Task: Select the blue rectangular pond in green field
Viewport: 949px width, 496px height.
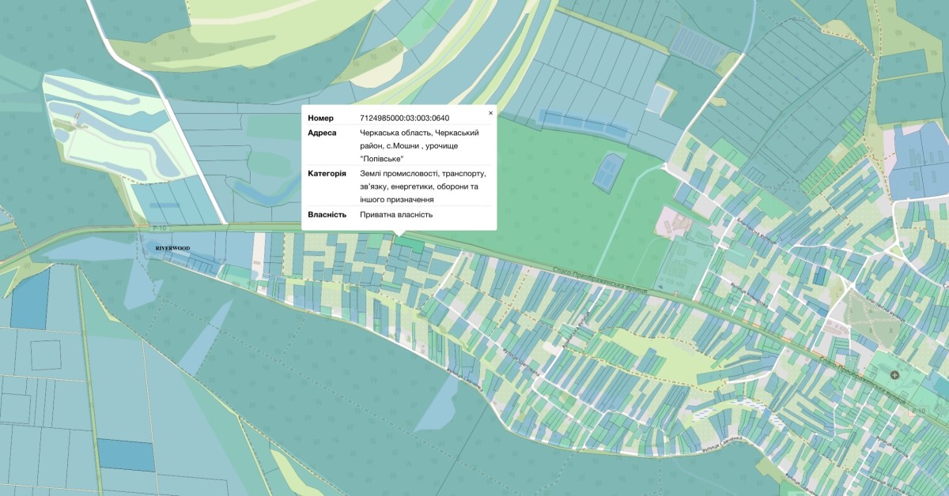Action: (x=608, y=171)
